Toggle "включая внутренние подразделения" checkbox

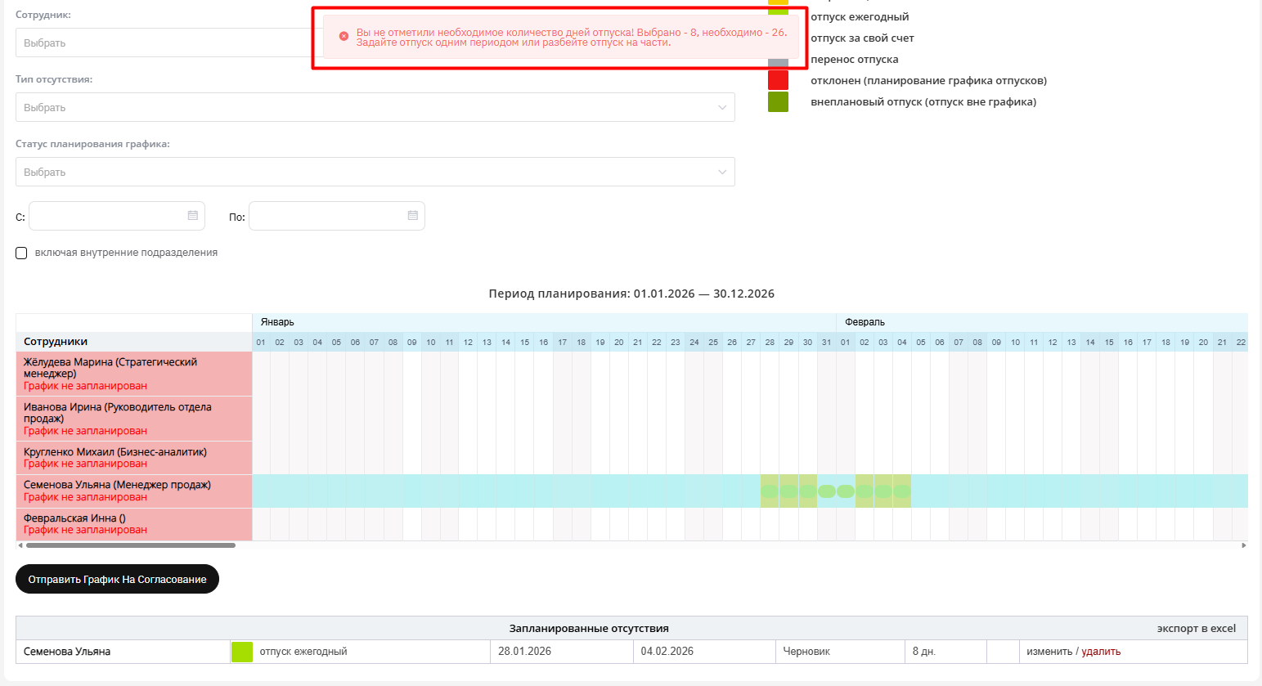pyautogui.click(x=22, y=253)
